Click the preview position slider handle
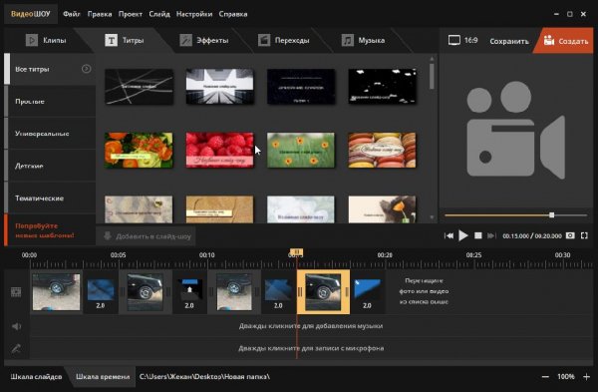The width and height of the screenshot is (598, 392). click(x=551, y=215)
